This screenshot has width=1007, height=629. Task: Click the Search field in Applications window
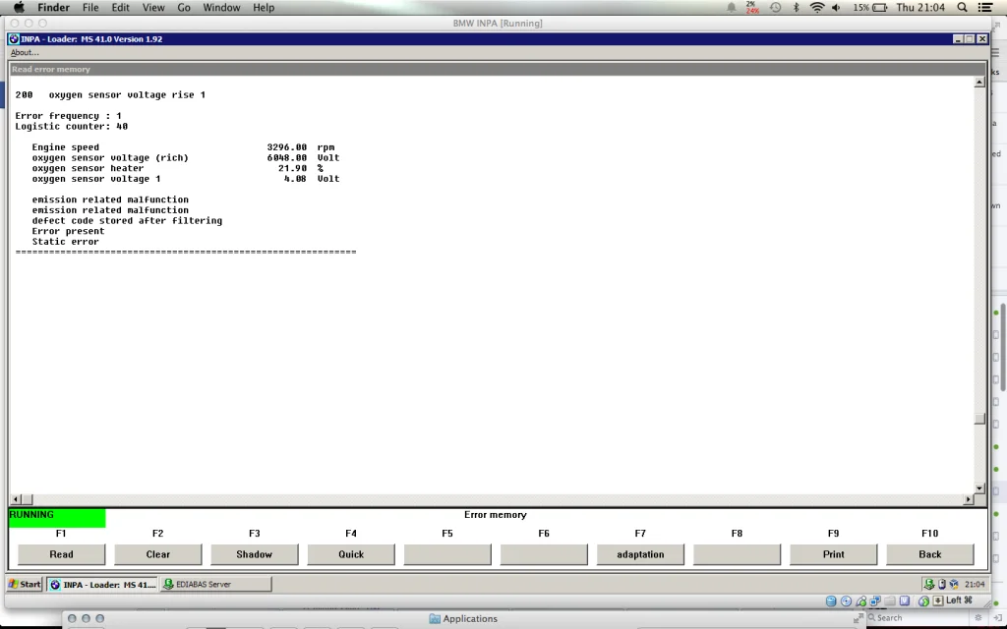pos(916,618)
